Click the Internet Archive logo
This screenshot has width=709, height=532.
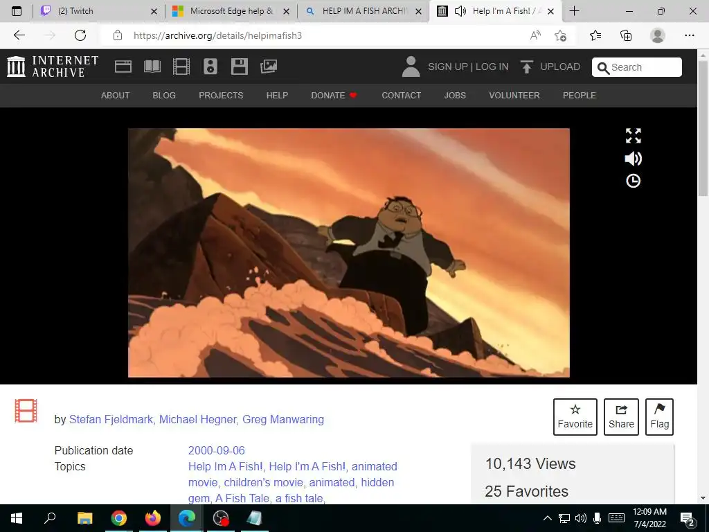click(53, 66)
